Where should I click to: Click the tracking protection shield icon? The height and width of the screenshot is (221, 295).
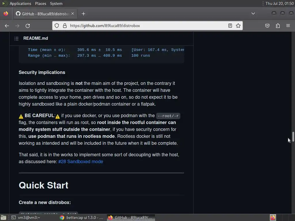click(x=57, y=26)
